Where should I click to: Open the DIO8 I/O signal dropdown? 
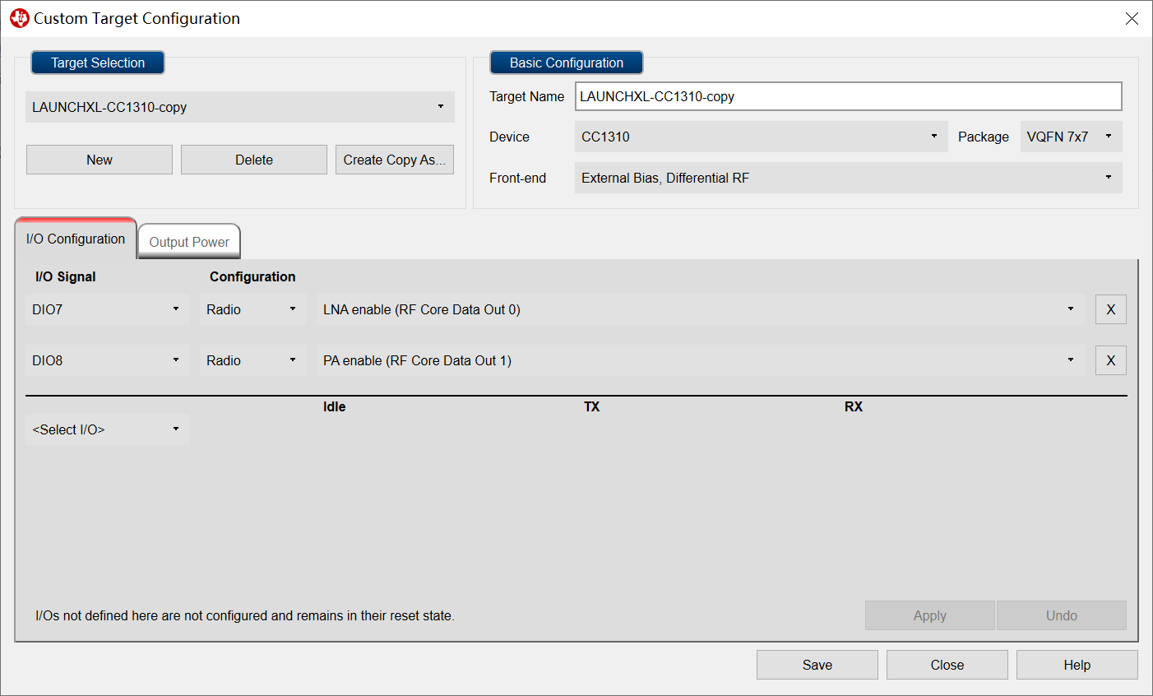click(108, 360)
